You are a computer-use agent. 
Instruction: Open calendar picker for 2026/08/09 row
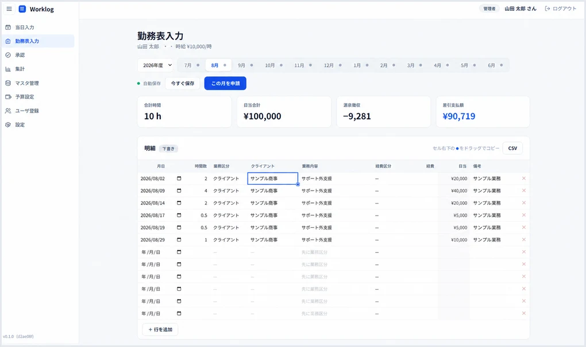(x=179, y=190)
